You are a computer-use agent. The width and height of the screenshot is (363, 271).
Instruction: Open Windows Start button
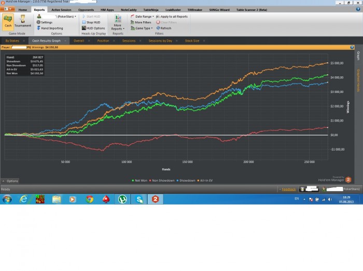pyautogui.click(x=7, y=199)
